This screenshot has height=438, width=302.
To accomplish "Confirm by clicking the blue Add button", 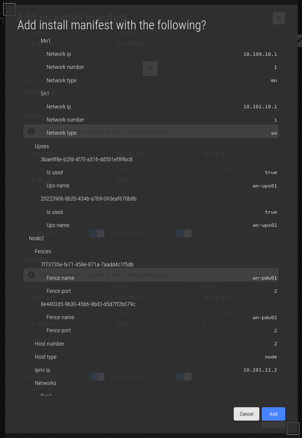I will [x=273, y=414].
